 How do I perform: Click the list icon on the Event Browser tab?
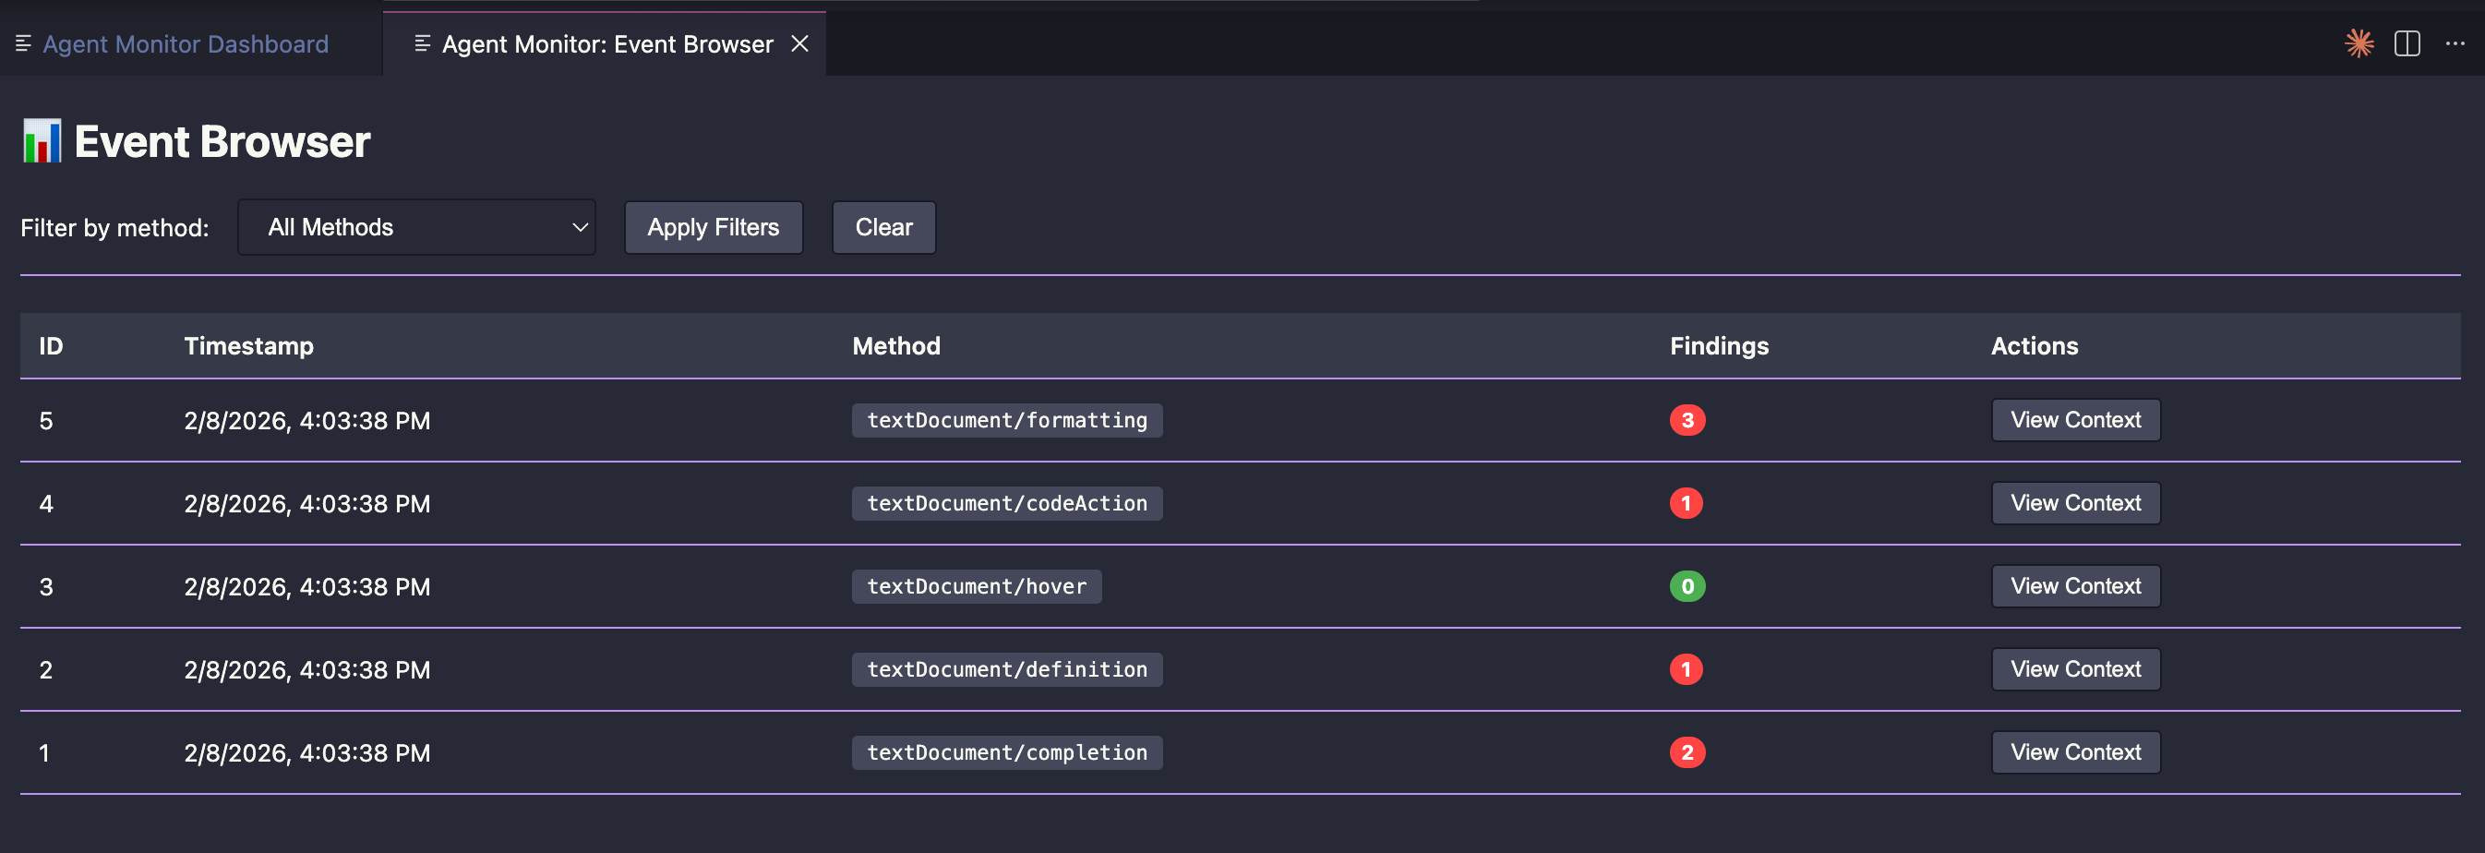[420, 42]
